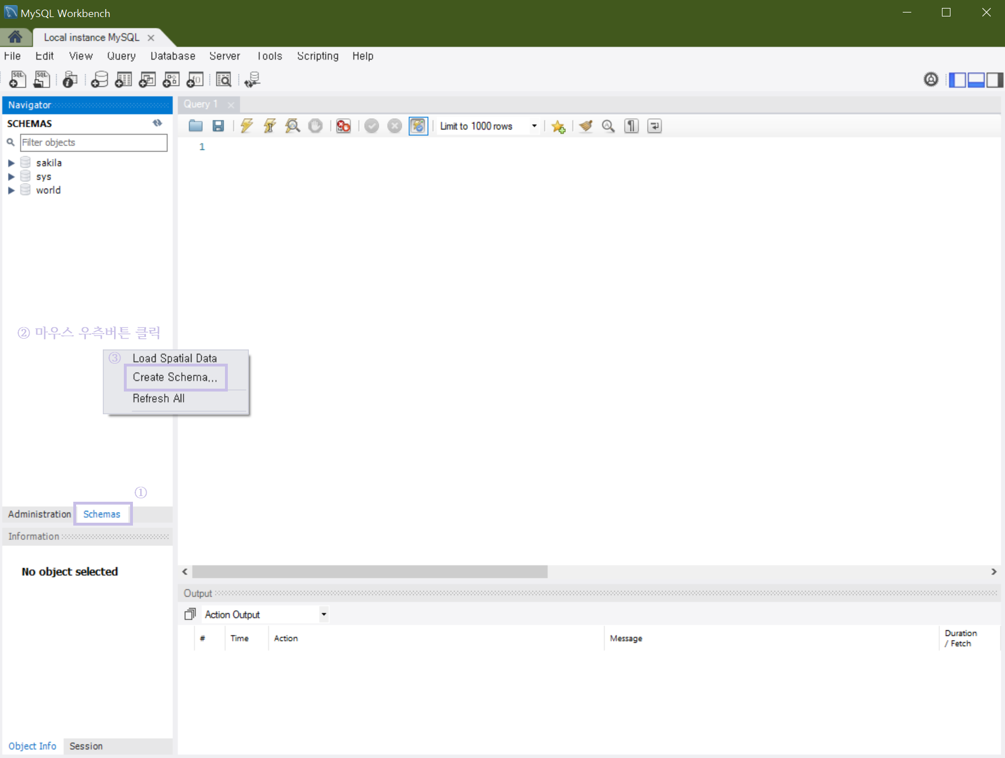Switch to the Session tab

(86, 746)
